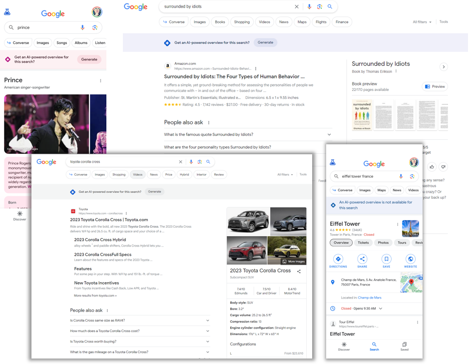Open Saved in eiffel tower bottom bar
Screen dimensions: 469x364
(405, 347)
